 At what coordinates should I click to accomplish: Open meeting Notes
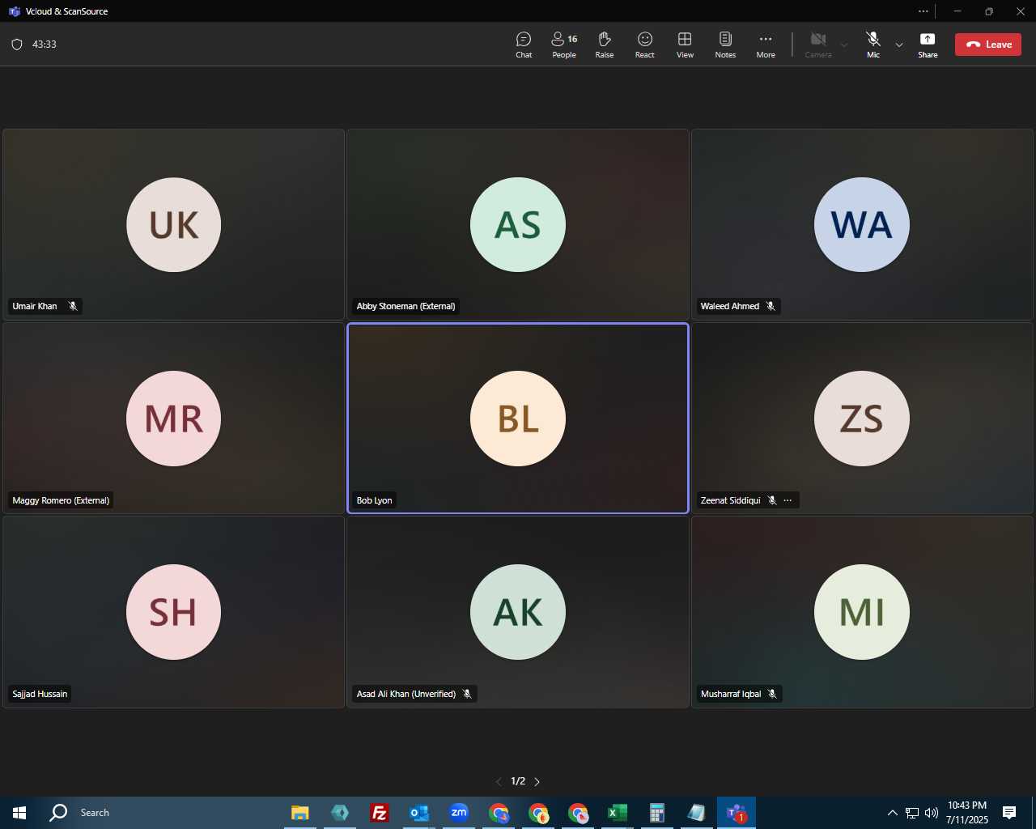click(x=725, y=45)
